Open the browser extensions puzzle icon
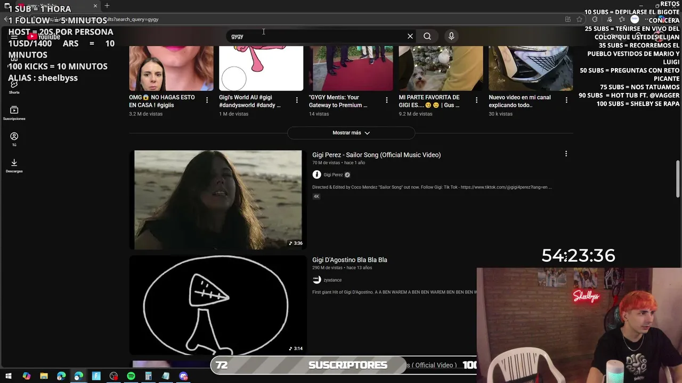Screen dimensions: 682x383 [x=595, y=19]
